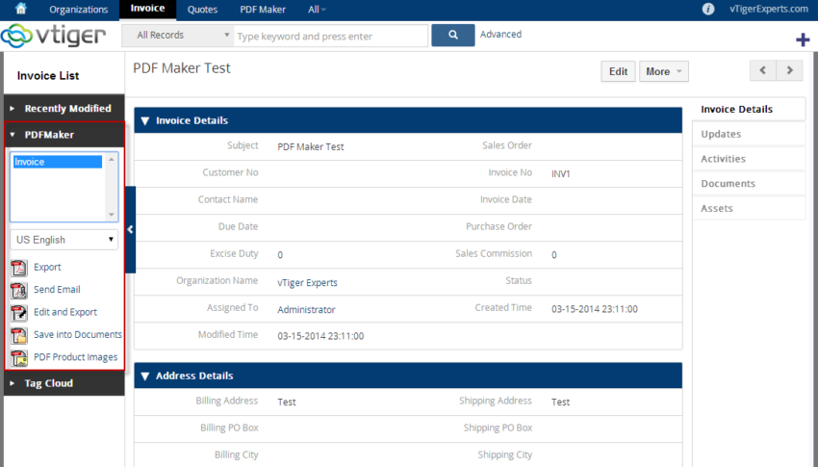Switch to the Assets tab
The width and height of the screenshot is (818, 467).
749,208
